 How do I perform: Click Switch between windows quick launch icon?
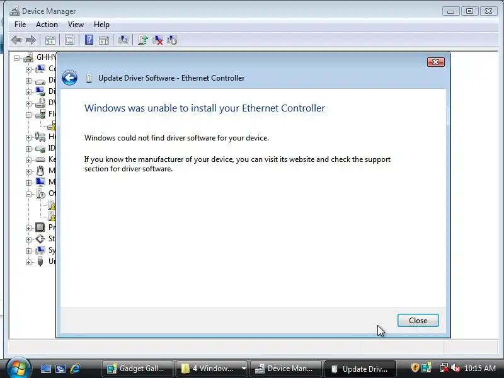[x=60, y=369]
